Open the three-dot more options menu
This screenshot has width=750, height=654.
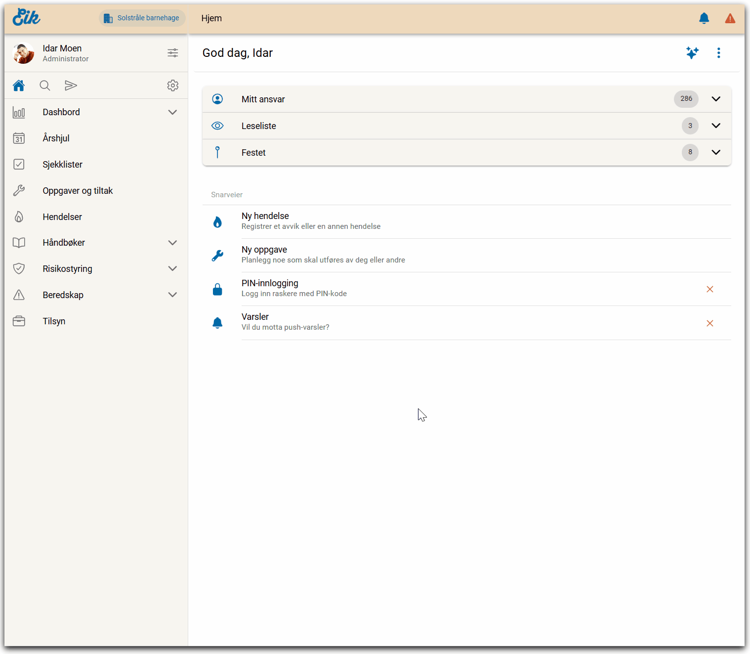pos(718,53)
